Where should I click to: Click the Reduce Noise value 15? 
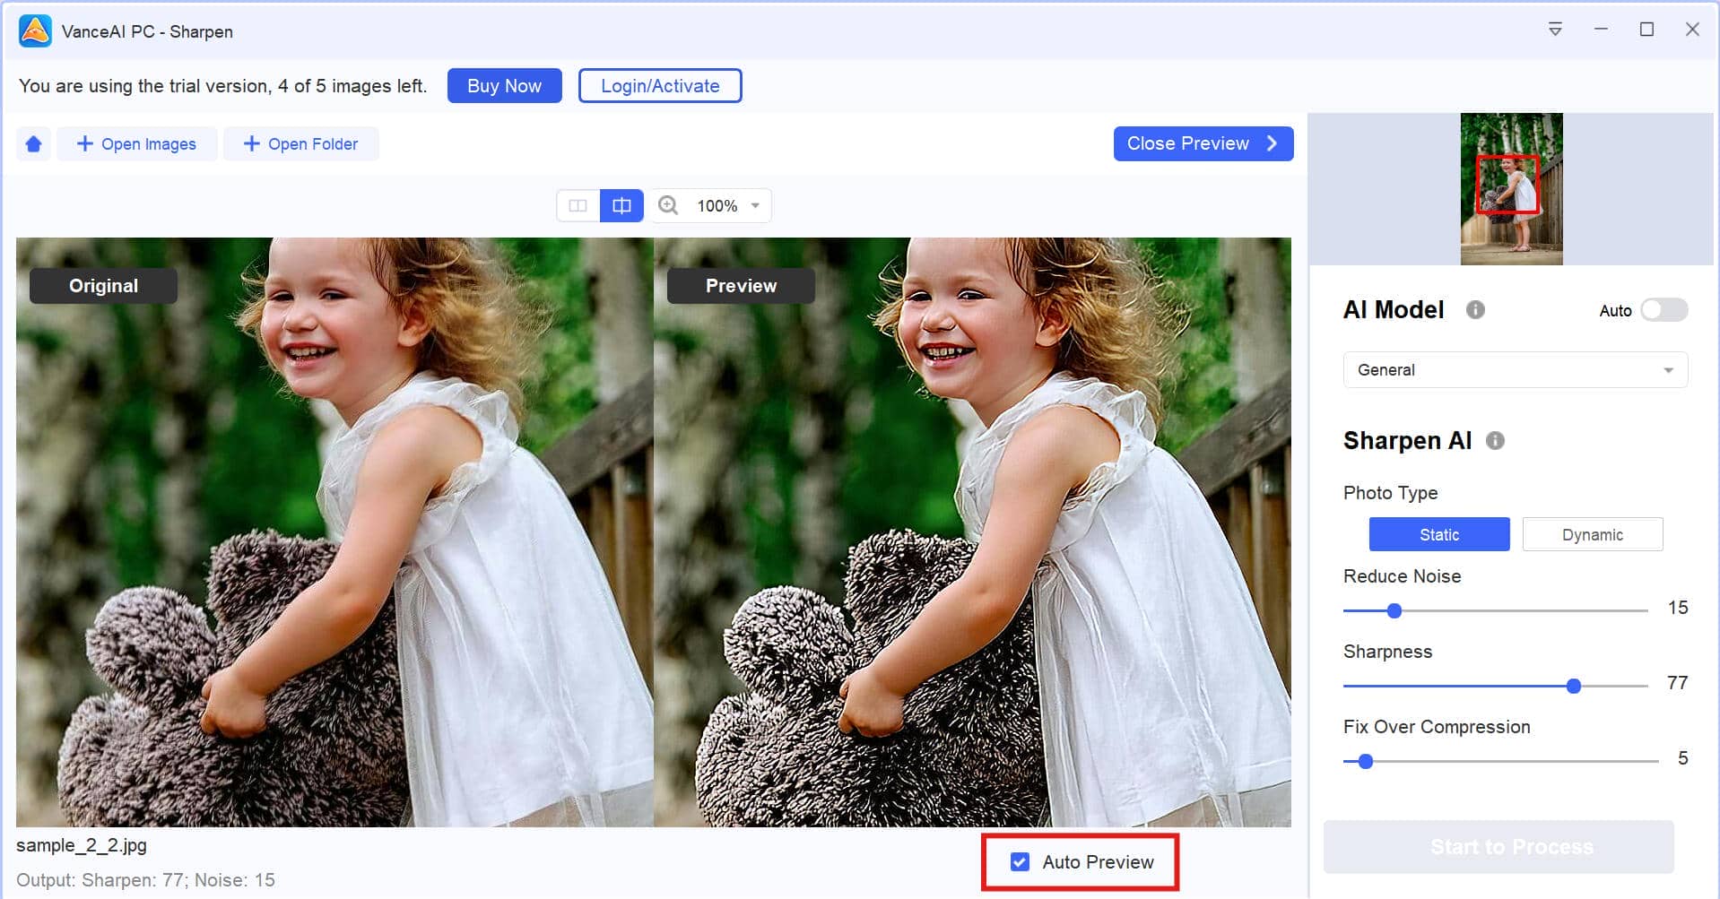(1677, 608)
